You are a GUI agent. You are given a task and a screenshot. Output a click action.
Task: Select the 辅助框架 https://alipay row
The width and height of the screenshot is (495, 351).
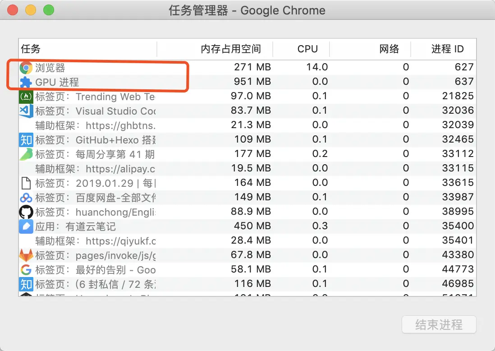(x=247, y=168)
